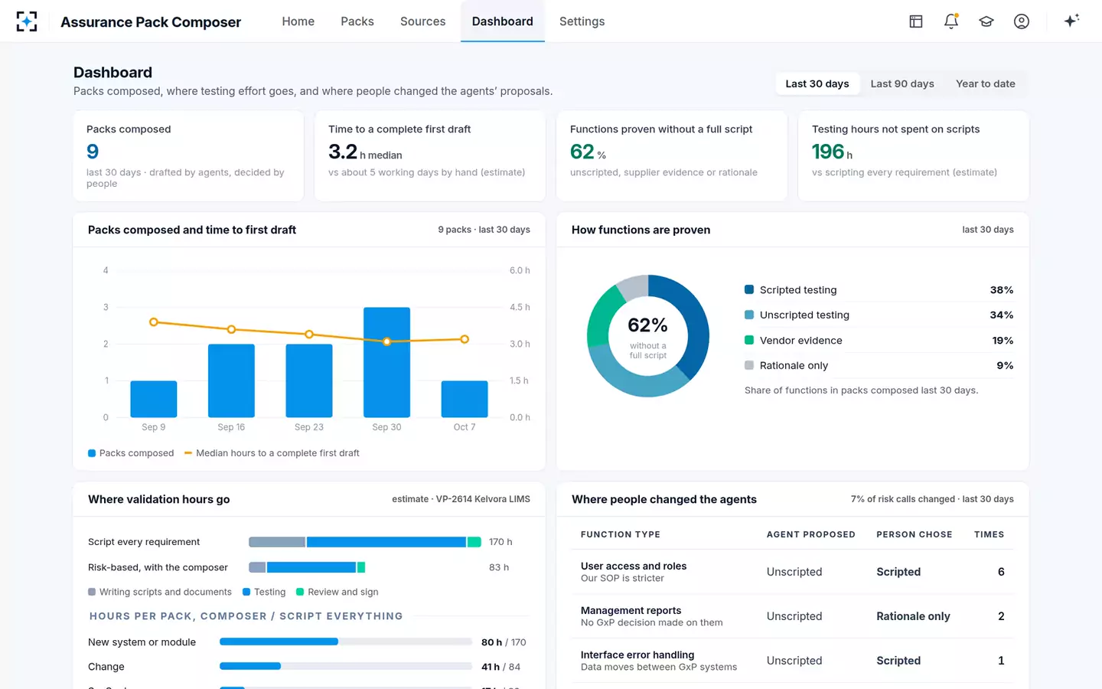Open the layout panel icon in header
The width and height of the screenshot is (1102, 689).
(916, 21)
